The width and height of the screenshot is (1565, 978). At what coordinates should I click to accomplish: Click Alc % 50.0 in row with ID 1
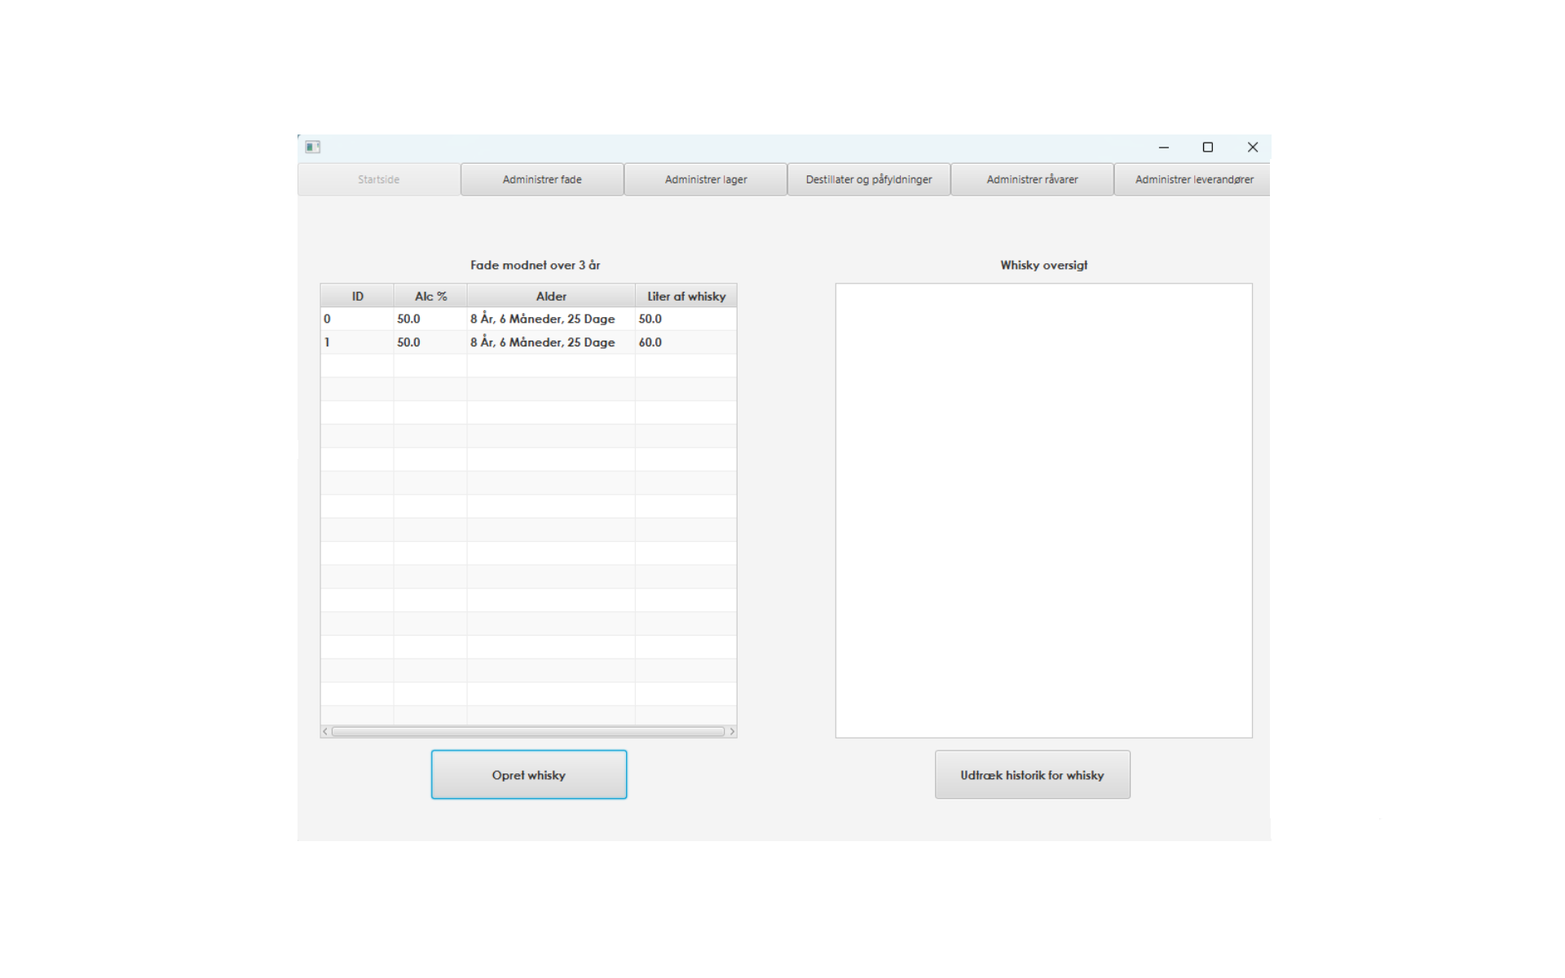(x=430, y=342)
